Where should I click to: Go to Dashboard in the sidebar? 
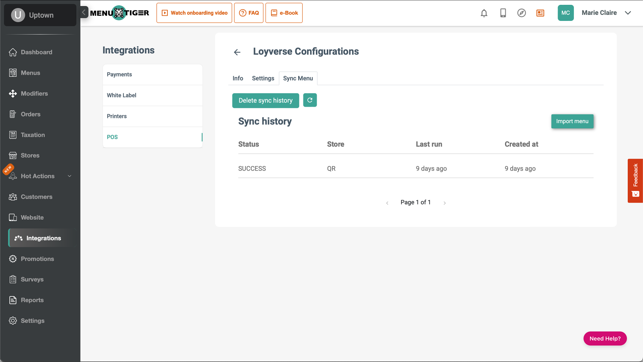37,52
